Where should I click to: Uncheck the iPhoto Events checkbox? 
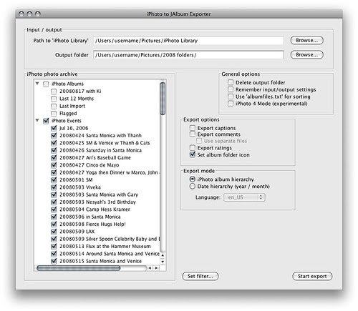46,121
